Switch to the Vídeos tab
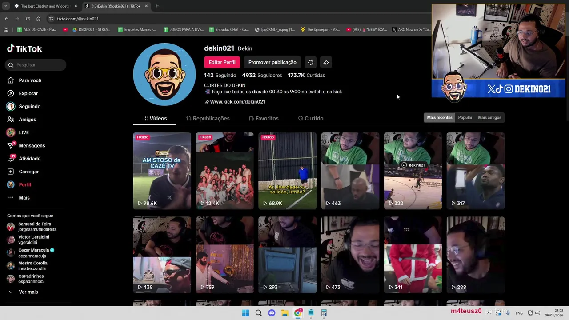The height and width of the screenshot is (320, 569). (x=155, y=119)
